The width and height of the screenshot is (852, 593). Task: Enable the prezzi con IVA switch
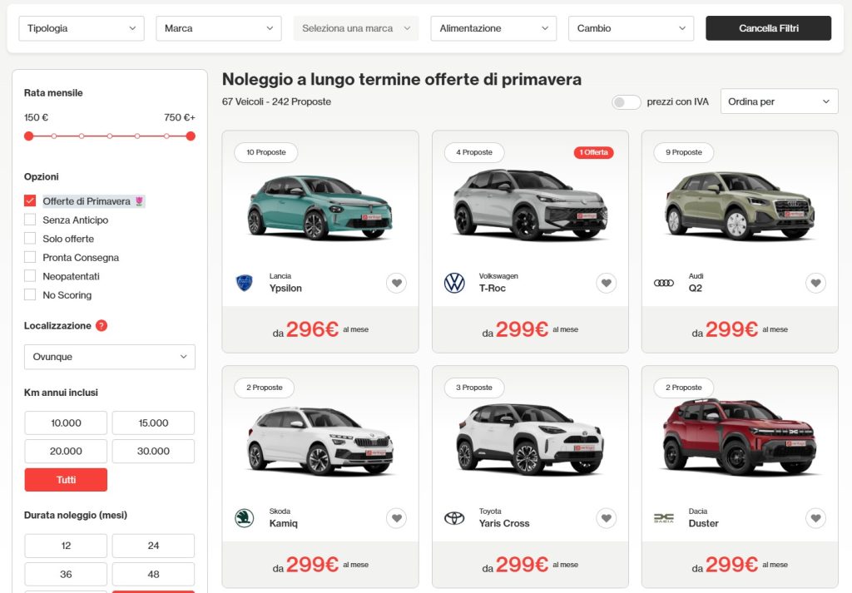pyautogui.click(x=626, y=100)
